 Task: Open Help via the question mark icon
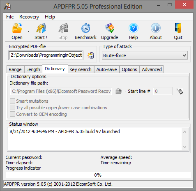134,28
